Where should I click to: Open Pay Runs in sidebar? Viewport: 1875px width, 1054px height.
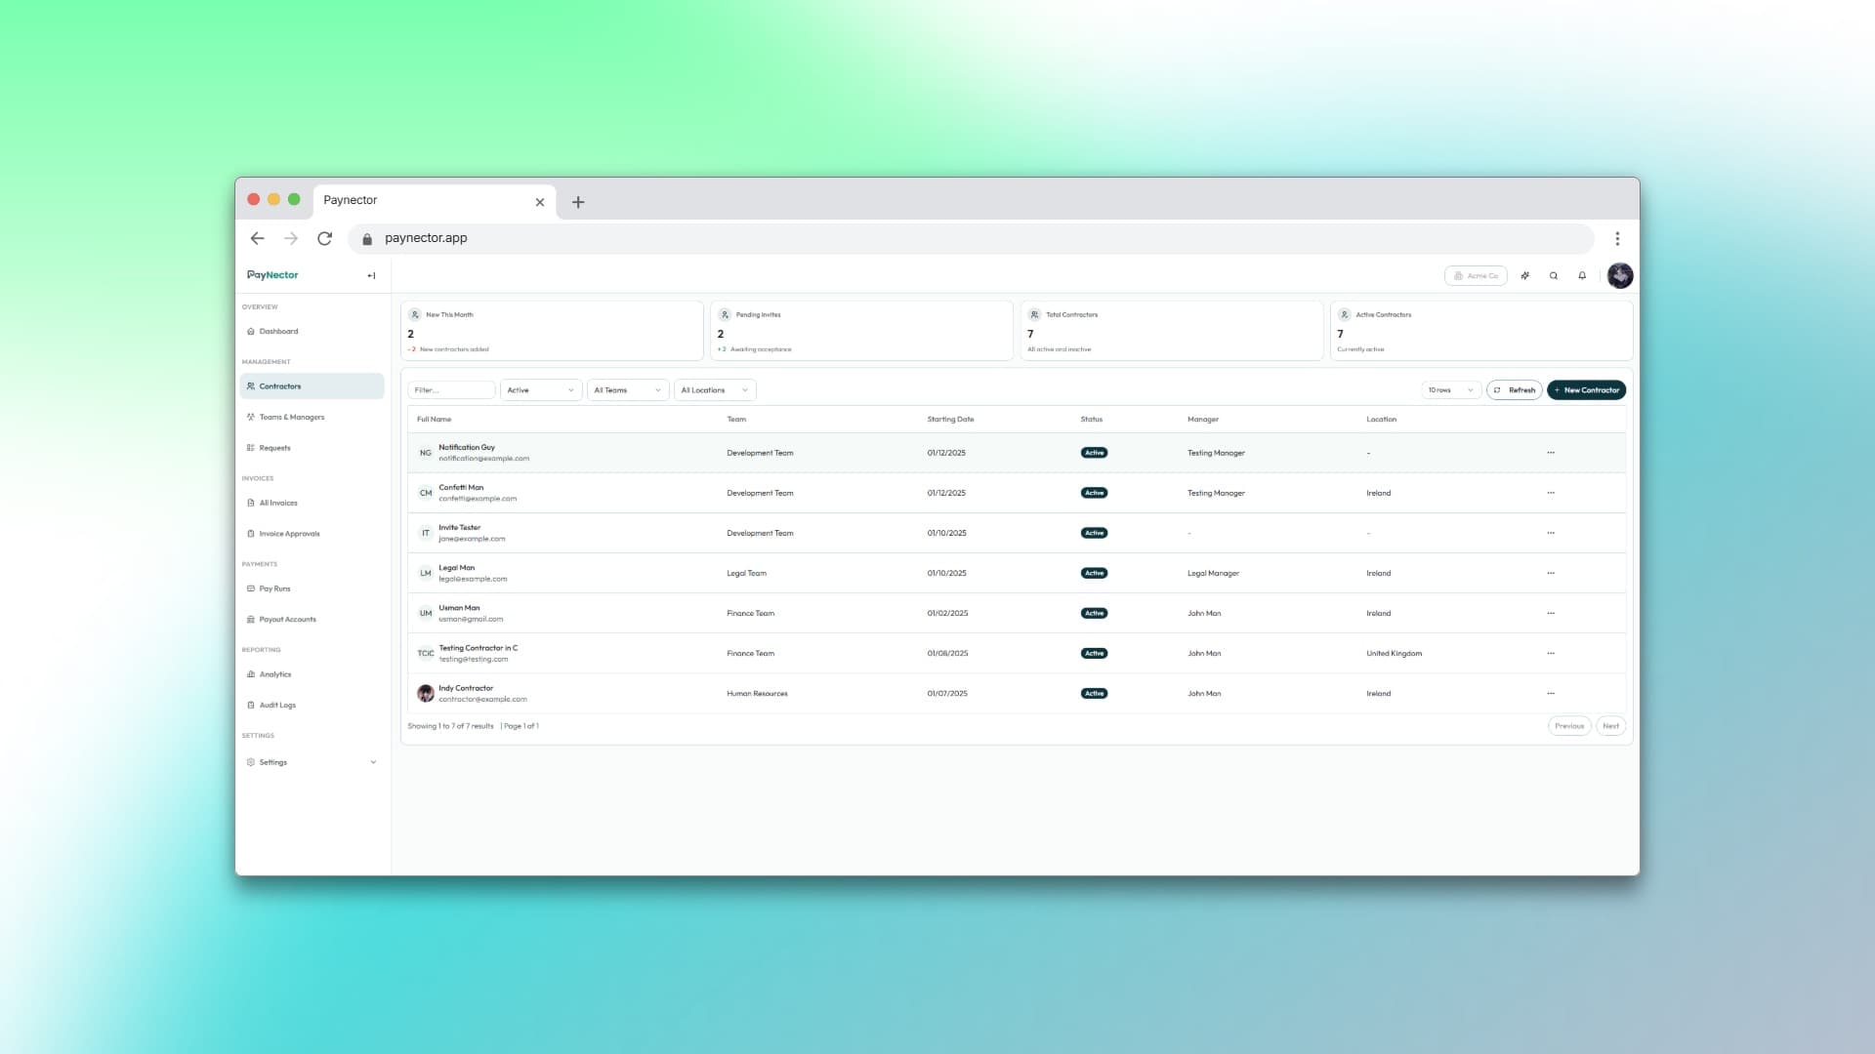click(274, 589)
